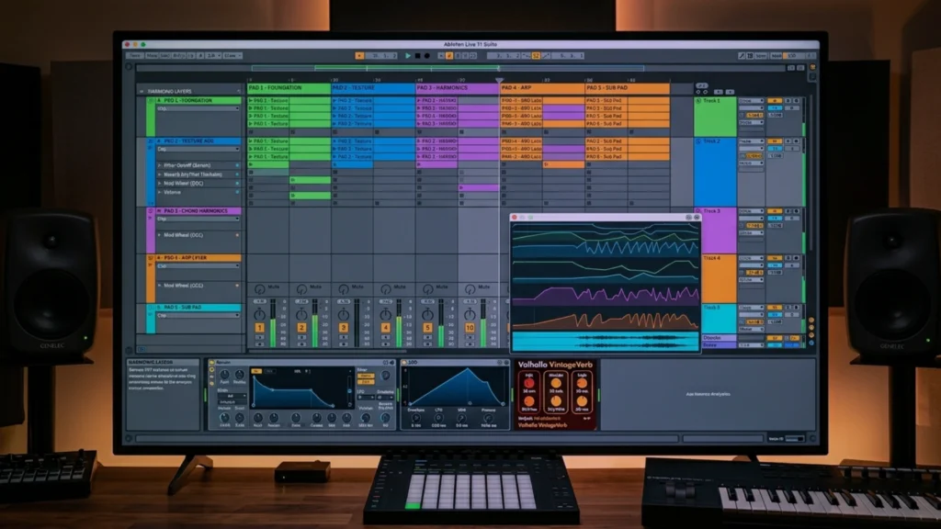Expand the Velome automation lane
The width and height of the screenshot is (941, 529).
click(160, 193)
